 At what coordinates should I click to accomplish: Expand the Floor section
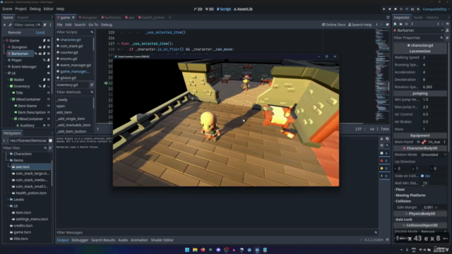[x=400, y=190]
